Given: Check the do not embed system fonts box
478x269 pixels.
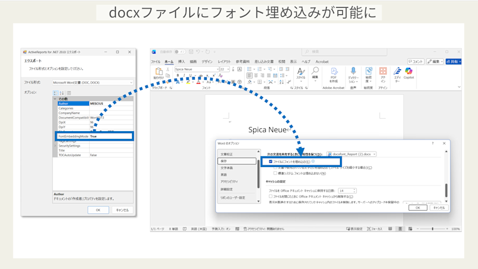Looking at the screenshot, I should 275,173.
